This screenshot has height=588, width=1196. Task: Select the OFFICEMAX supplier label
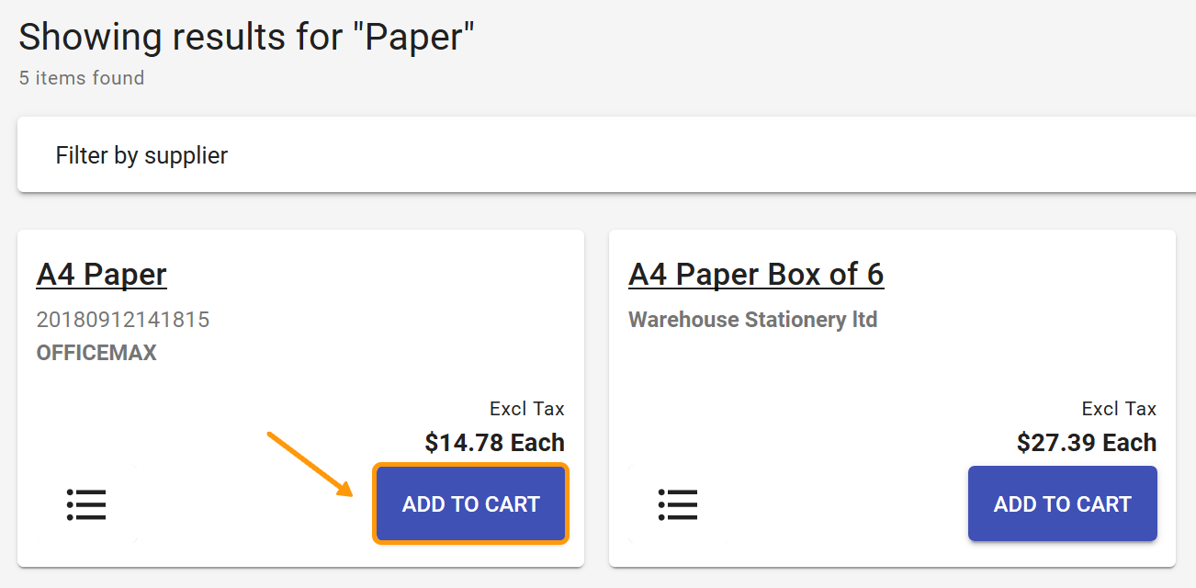96,352
